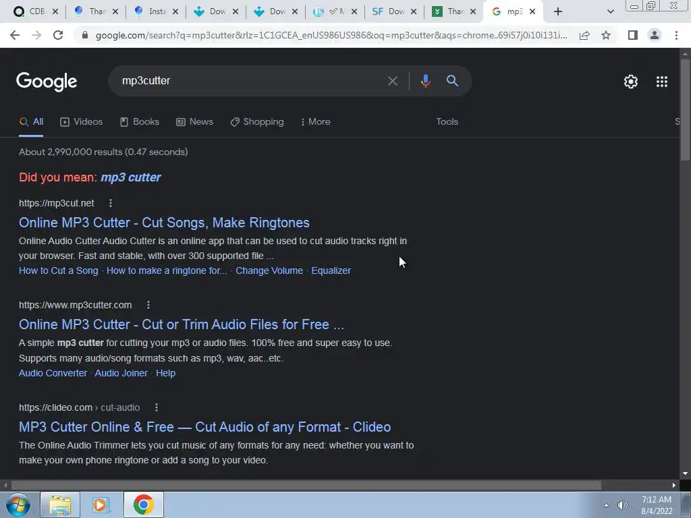Submit search with magnifier icon
The width and height of the screenshot is (691, 518).
point(452,81)
